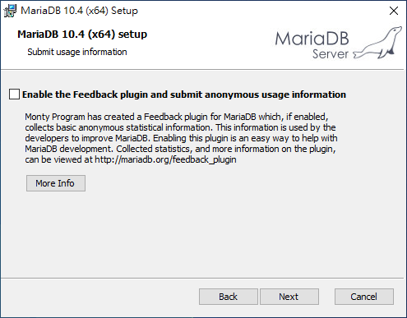
Task: Click the 'Submit usage information' subtitle
Action: pos(77,52)
